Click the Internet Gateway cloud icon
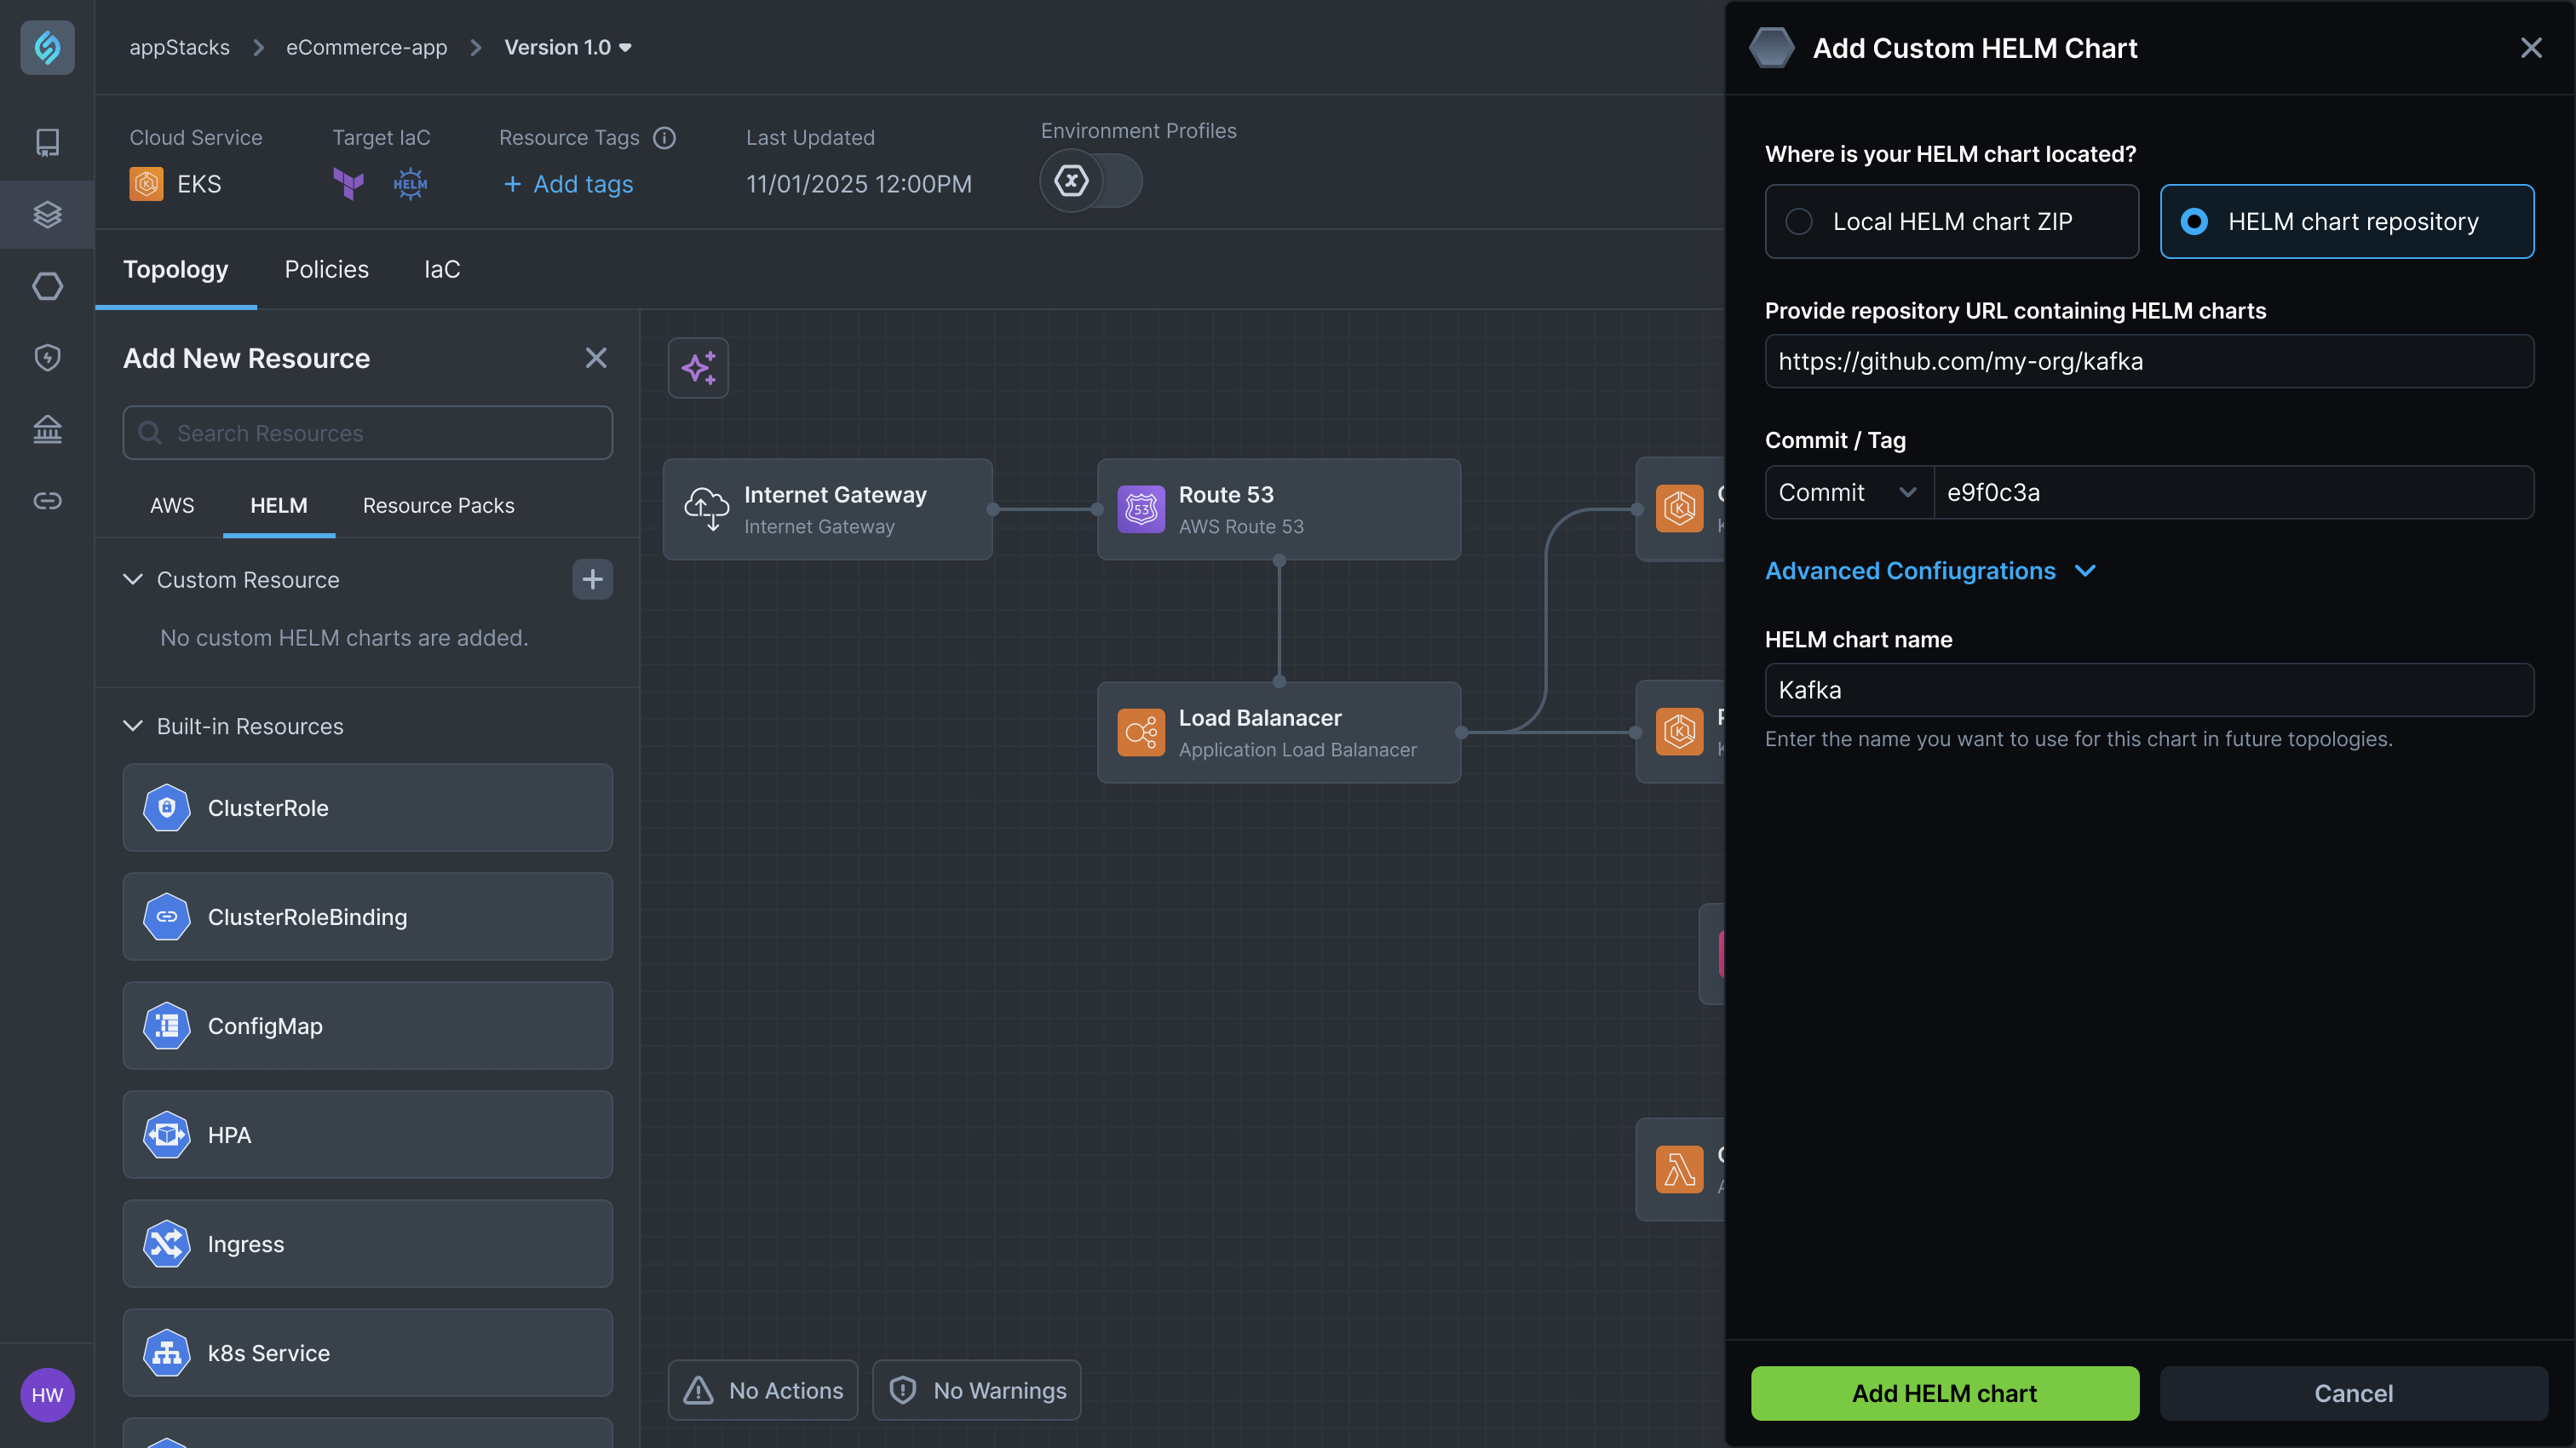The image size is (2576, 1448). pyautogui.click(x=706, y=509)
